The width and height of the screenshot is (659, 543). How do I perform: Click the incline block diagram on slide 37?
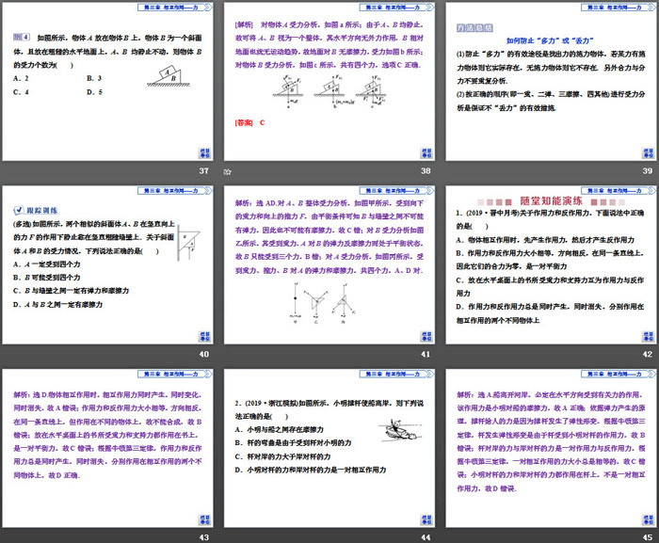pos(169,76)
